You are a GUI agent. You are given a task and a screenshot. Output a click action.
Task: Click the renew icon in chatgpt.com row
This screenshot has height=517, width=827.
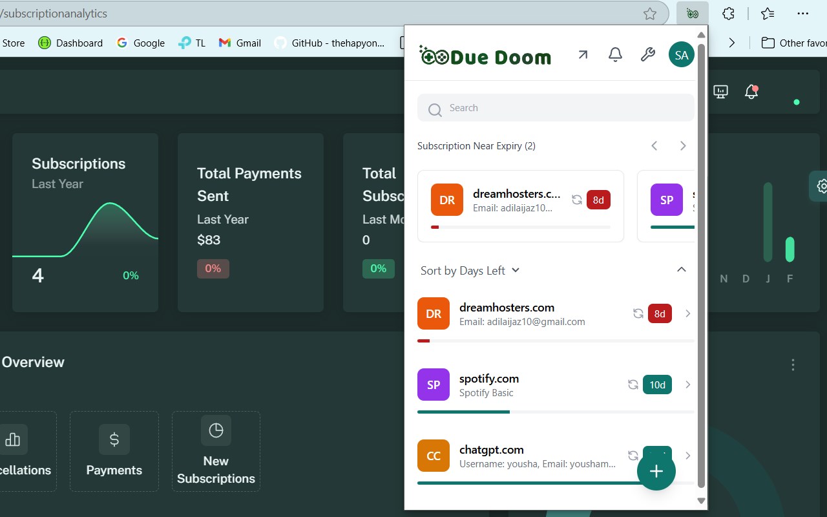pos(633,456)
